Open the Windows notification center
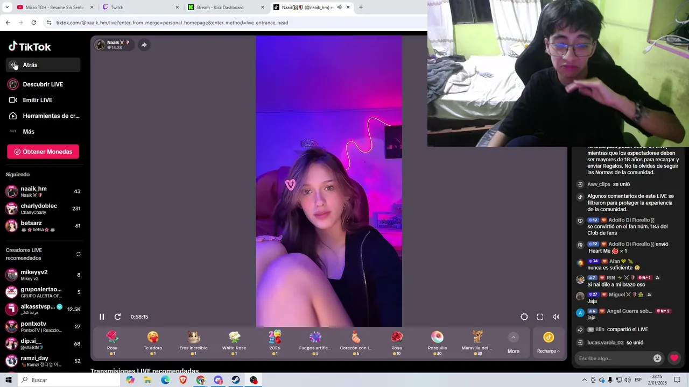 [x=677, y=380]
